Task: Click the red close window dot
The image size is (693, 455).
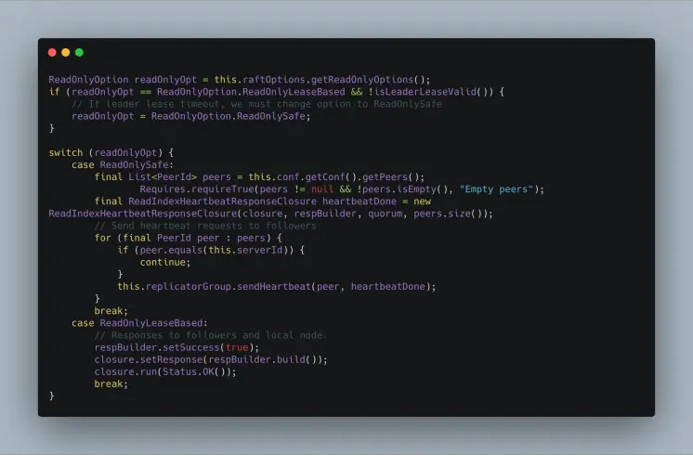Action: [52, 53]
